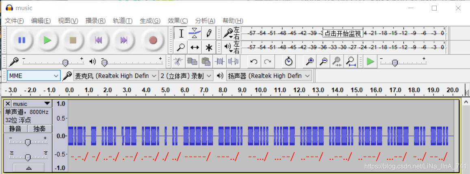Zoom in with the plus magnifier

pyautogui.click(x=310, y=62)
